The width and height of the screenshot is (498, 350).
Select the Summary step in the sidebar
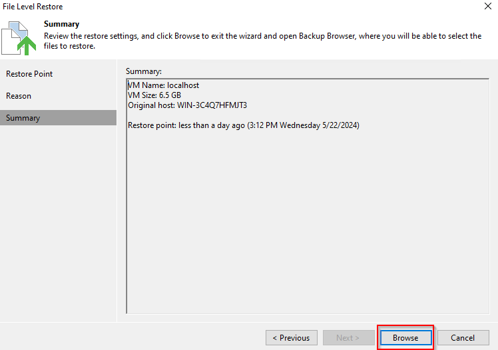(x=23, y=118)
